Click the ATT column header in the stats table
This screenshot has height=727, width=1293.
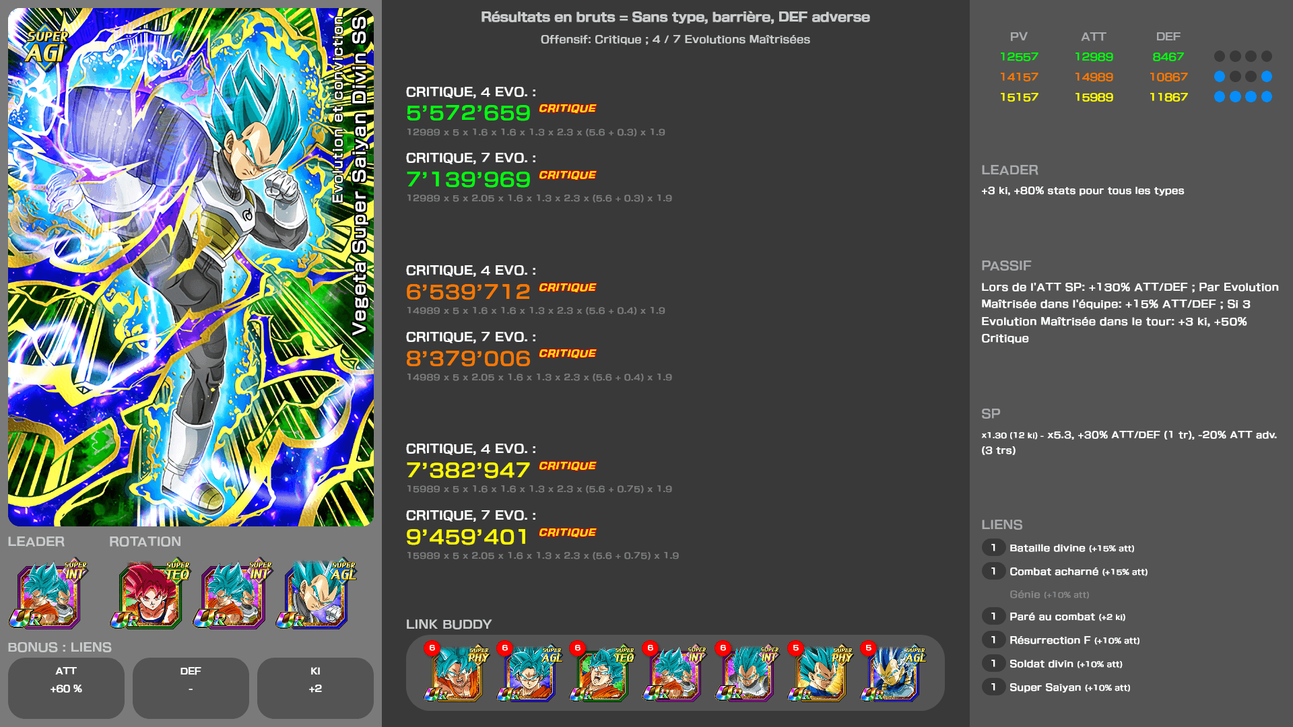point(1094,36)
